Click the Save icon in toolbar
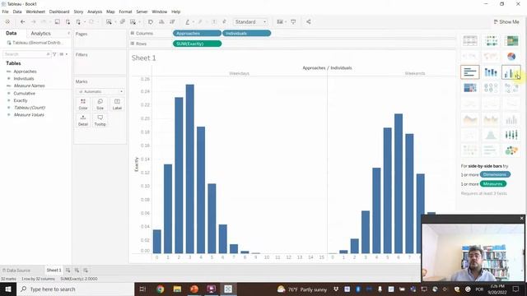Screen dimensions: 527x296 [57, 22]
